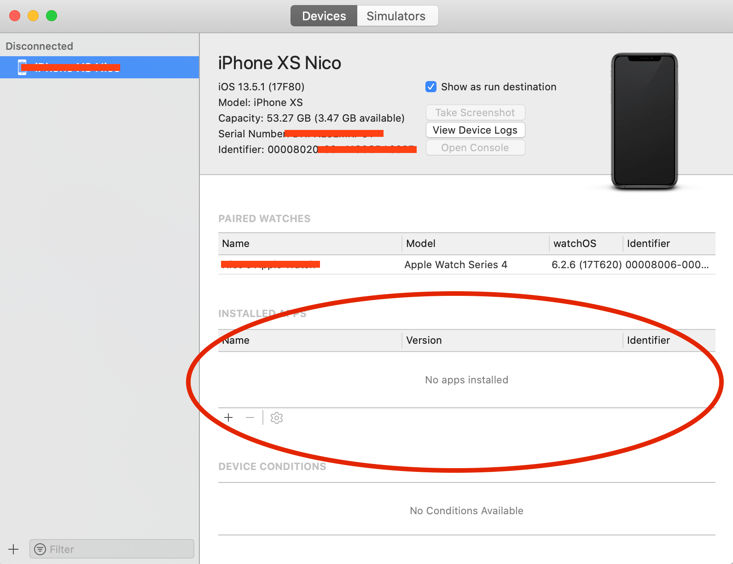
Task: Click the Capacity 53.27 GB text
Action: 311,118
